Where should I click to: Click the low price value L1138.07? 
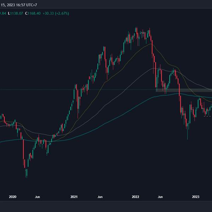point(16,13)
